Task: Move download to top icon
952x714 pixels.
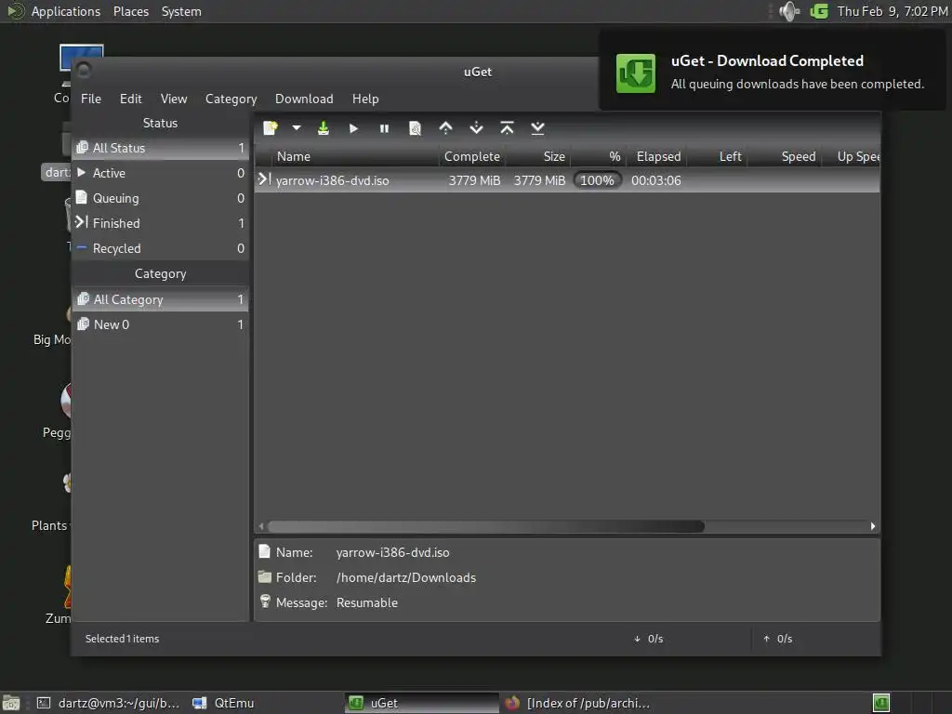Action: coord(507,128)
